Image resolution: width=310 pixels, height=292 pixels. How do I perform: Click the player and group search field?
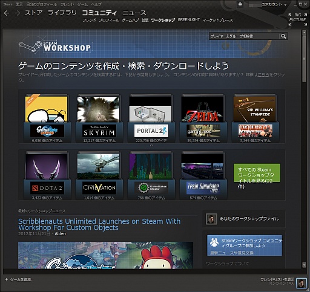coord(244,36)
